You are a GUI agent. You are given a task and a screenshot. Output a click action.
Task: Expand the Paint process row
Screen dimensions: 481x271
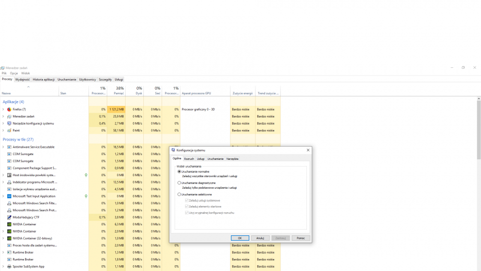(3, 130)
